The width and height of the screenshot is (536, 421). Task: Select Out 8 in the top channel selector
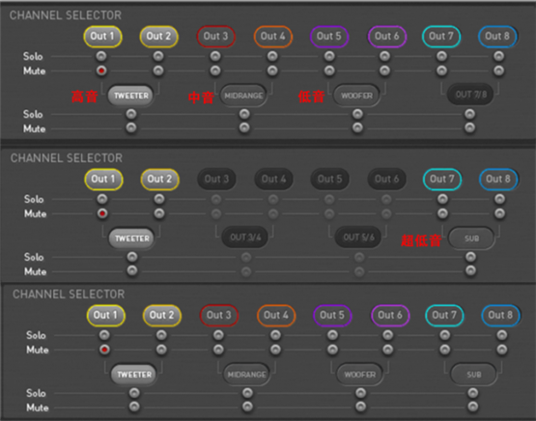[497, 37]
